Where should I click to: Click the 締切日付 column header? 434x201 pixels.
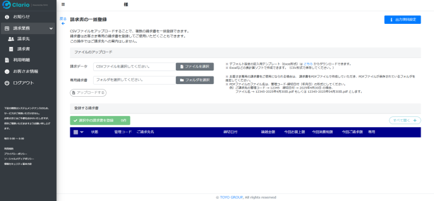[230, 132]
